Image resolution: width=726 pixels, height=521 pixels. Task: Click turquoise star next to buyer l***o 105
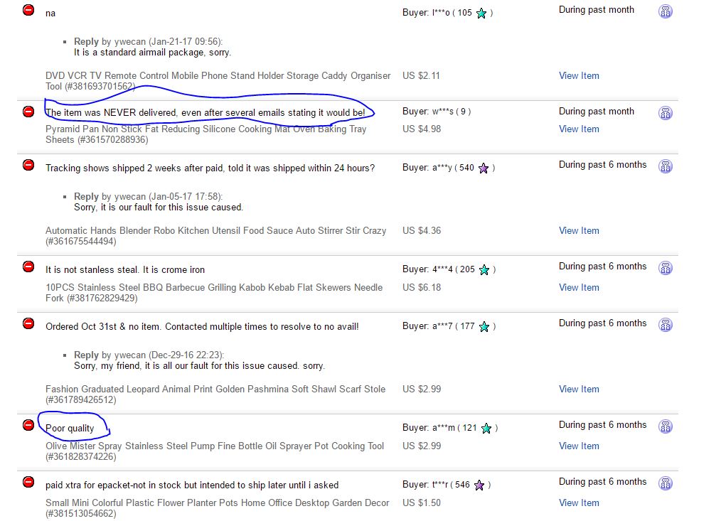pos(481,13)
